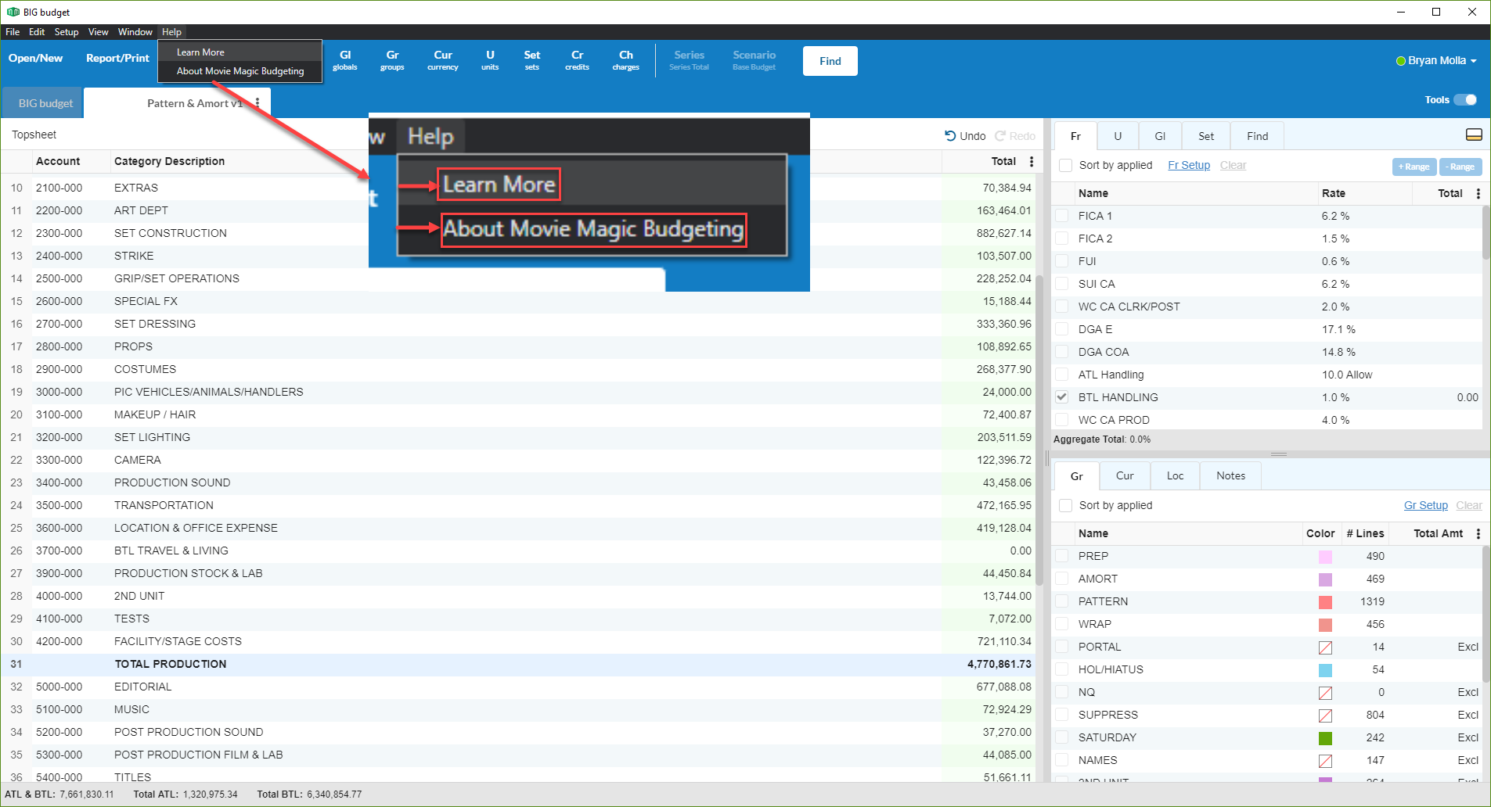Open the Cr credits toolbar icon
Image resolution: width=1491 pixels, height=807 pixels.
click(577, 60)
